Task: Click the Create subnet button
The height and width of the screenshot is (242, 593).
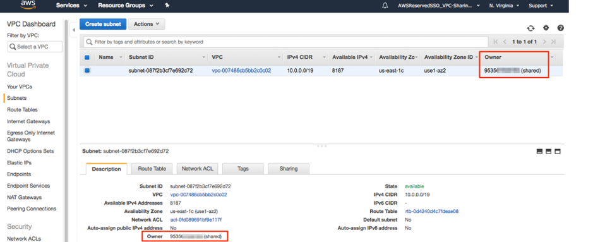Action: click(103, 24)
